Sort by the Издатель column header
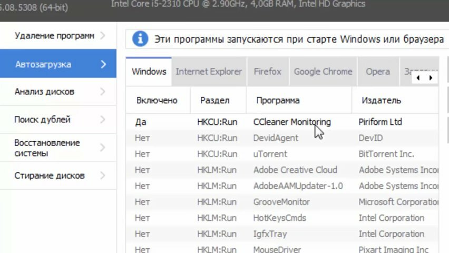Image resolution: width=449 pixels, height=253 pixels. 395,100
